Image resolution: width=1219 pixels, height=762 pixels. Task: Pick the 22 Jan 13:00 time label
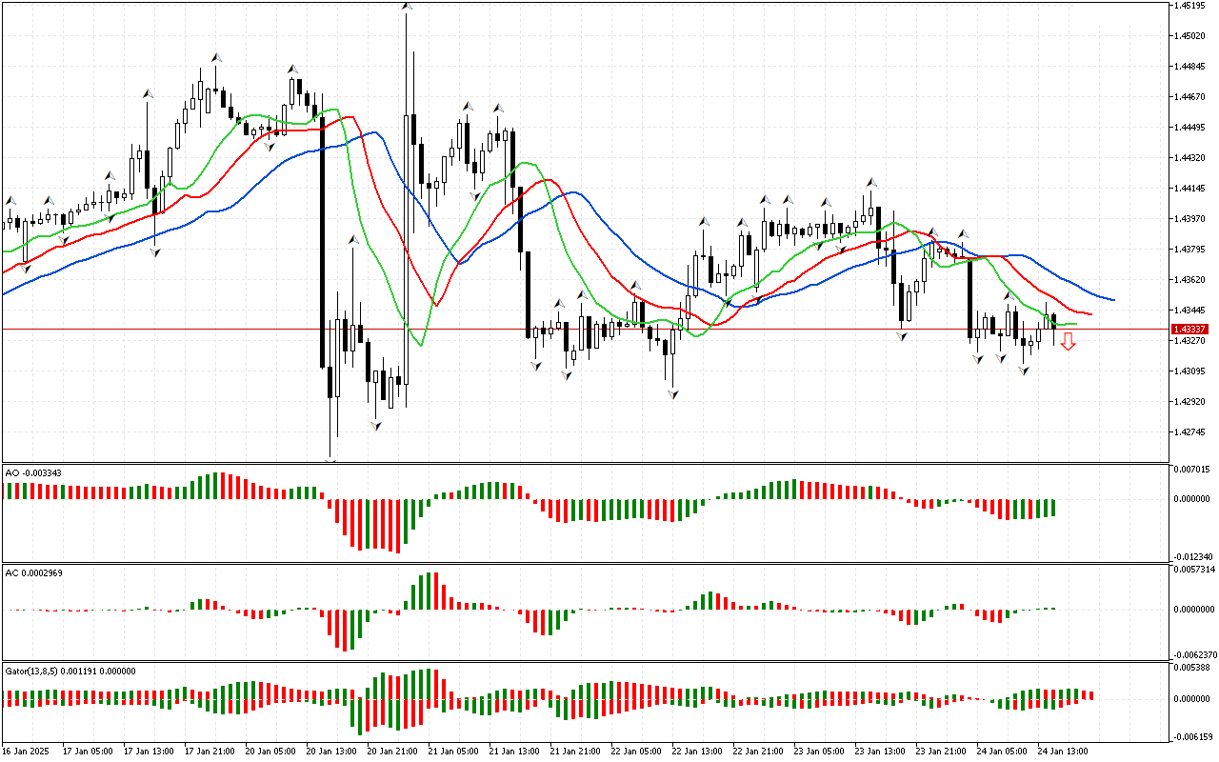698,751
